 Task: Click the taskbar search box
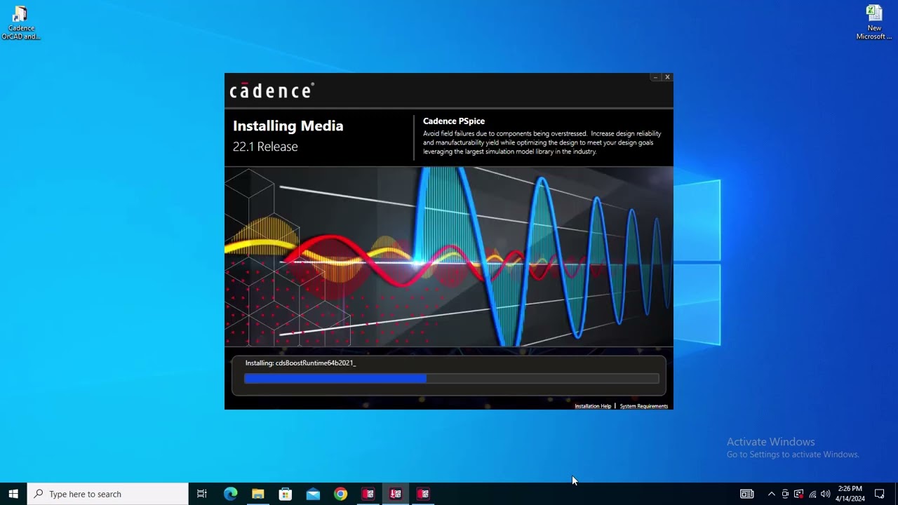108,494
